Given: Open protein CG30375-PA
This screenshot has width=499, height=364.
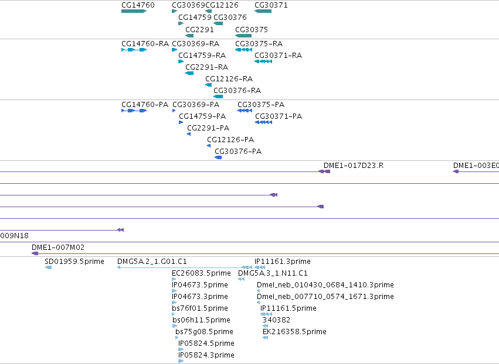Looking at the screenshot, I should (261, 105).
